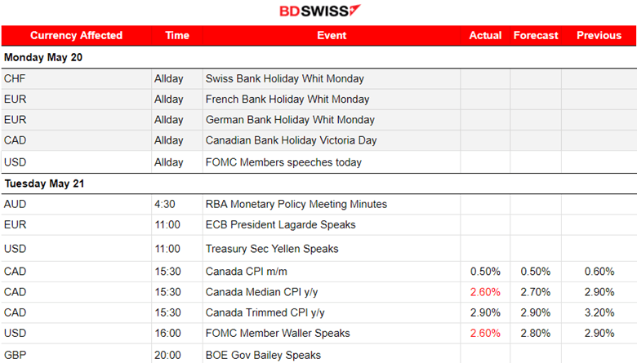This screenshot has width=637, height=363.
Task: Open ECB President Lagarde Speaks event
Action: click(x=280, y=224)
